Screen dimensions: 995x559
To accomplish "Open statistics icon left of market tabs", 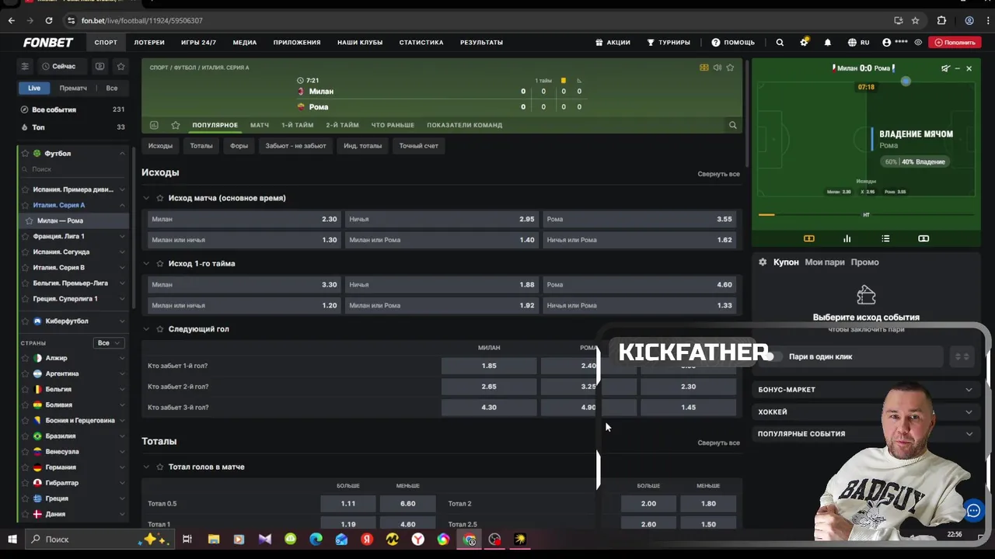I will point(154,125).
